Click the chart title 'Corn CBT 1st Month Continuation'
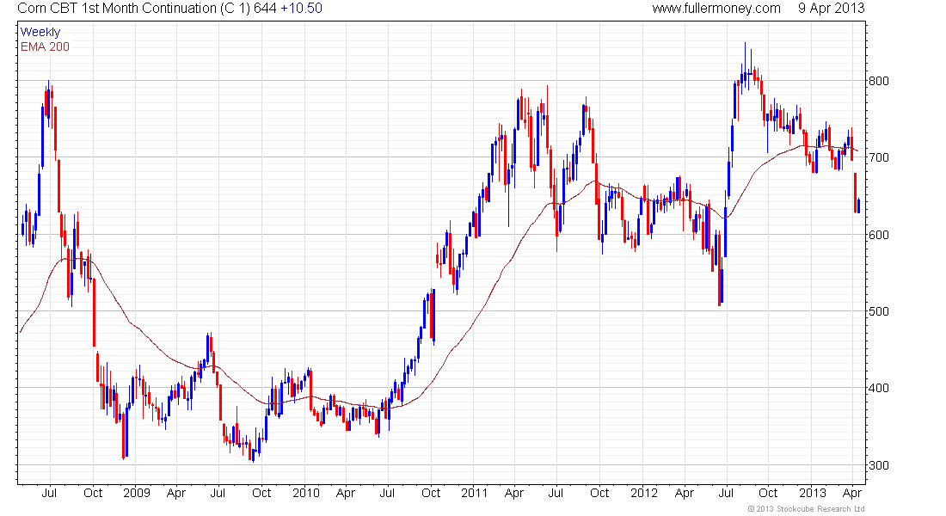The image size is (946, 516). click(116, 9)
